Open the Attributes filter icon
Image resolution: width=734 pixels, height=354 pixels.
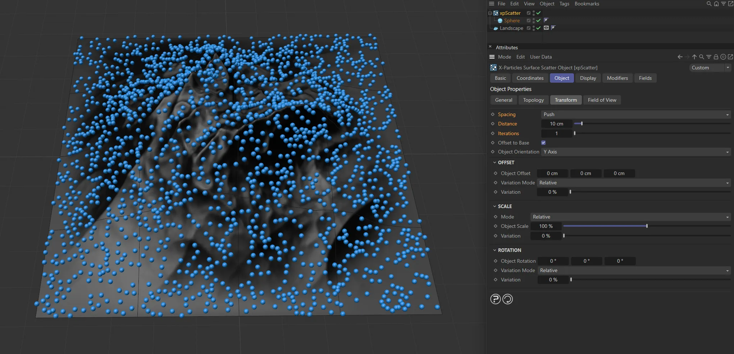(708, 57)
